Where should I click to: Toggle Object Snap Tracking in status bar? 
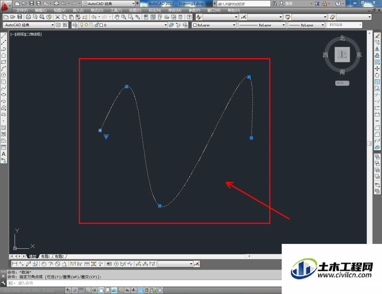point(114,290)
